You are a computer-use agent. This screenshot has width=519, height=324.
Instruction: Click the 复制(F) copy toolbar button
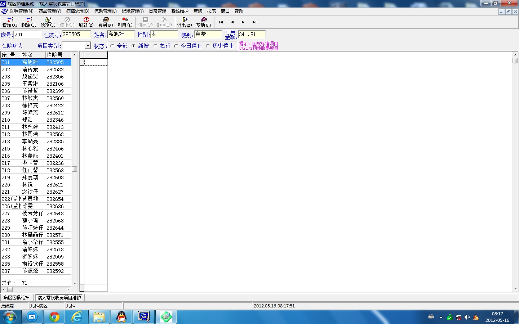click(106, 22)
